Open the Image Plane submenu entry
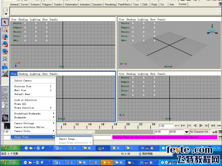Image resolution: width=222 pixels, height=166 pixels. click(33, 137)
